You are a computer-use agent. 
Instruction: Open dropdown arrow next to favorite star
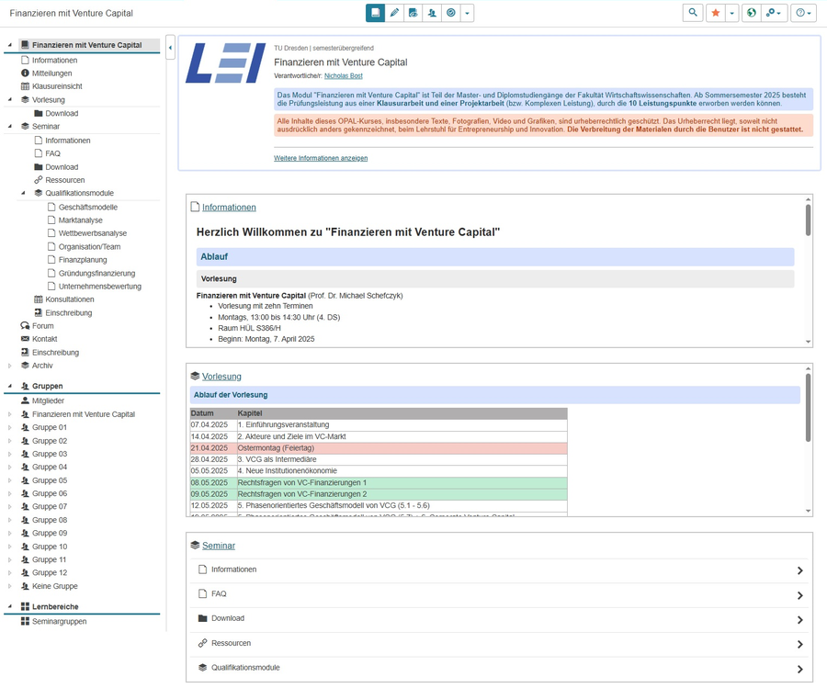[x=732, y=13]
